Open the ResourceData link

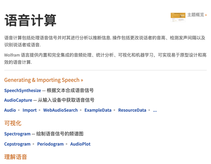tap(132, 110)
